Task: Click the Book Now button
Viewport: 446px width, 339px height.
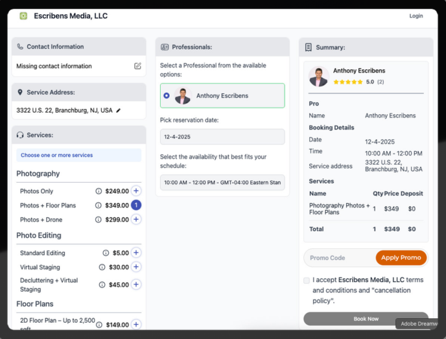Action: (x=366, y=319)
